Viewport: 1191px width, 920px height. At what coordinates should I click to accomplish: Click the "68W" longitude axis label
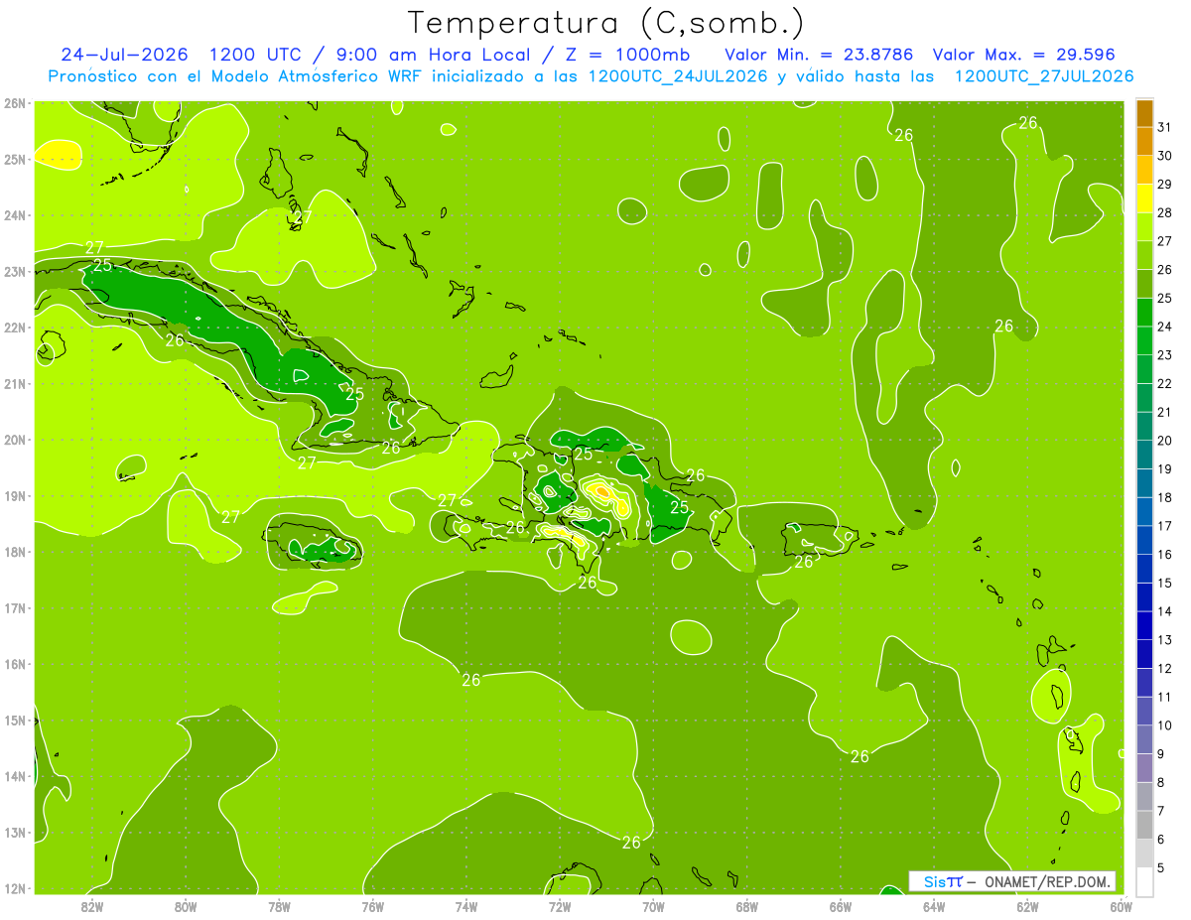point(746,905)
